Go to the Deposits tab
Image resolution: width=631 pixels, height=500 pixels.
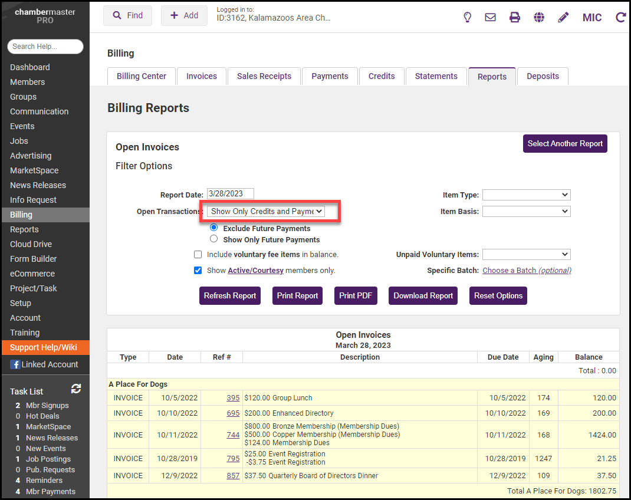[543, 76]
